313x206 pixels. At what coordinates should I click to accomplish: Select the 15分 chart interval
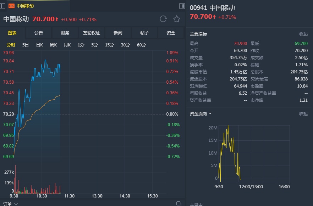click(x=109, y=45)
